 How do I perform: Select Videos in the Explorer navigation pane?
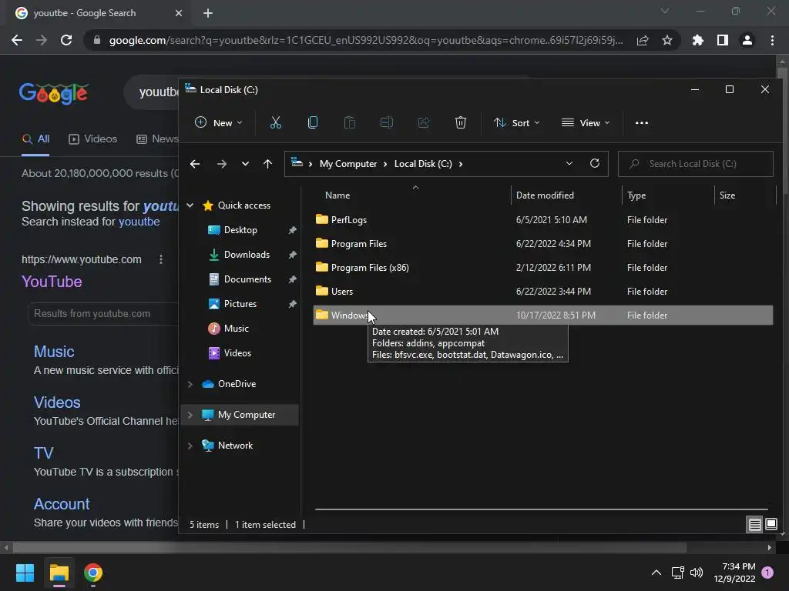[x=237, y=352]
